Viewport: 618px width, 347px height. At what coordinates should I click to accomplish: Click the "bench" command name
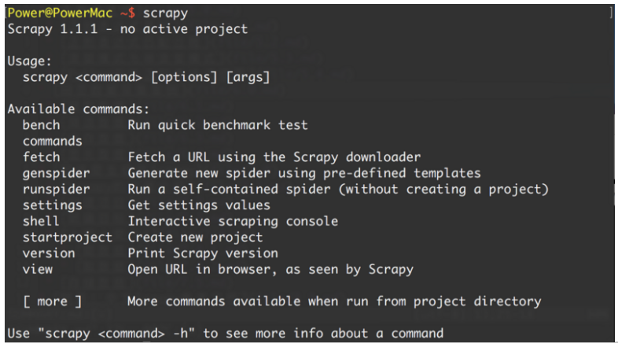pos(41,125)
